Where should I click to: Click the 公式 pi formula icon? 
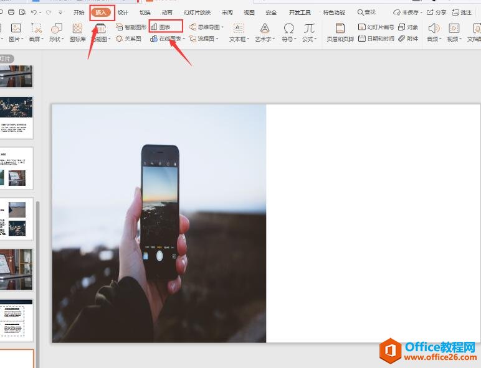309,29
